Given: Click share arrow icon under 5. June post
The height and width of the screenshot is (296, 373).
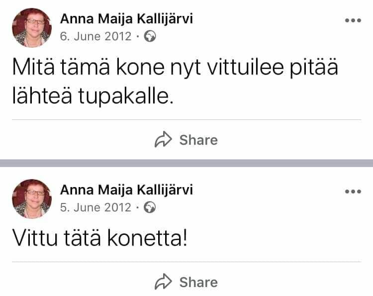Looking at the screenshot, I should [x=164, y=282].
